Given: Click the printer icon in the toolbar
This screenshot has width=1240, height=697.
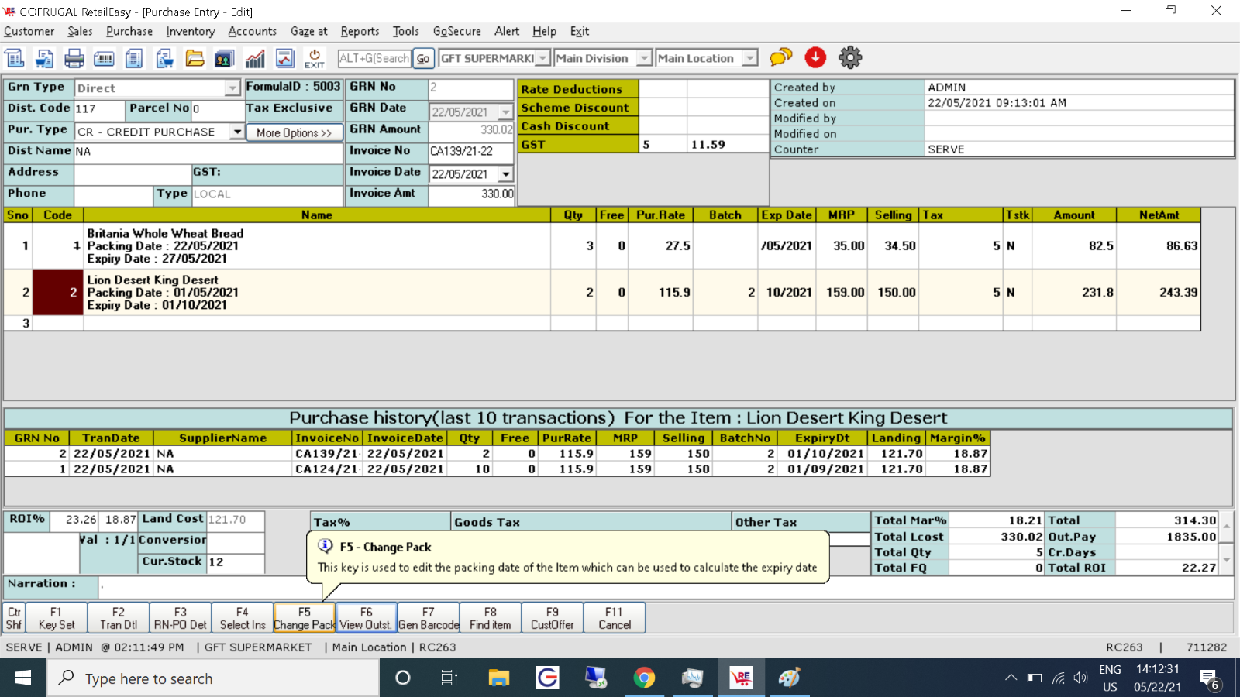Looking at the screenshot, I should pyautogui.click(x=74, y=58).
